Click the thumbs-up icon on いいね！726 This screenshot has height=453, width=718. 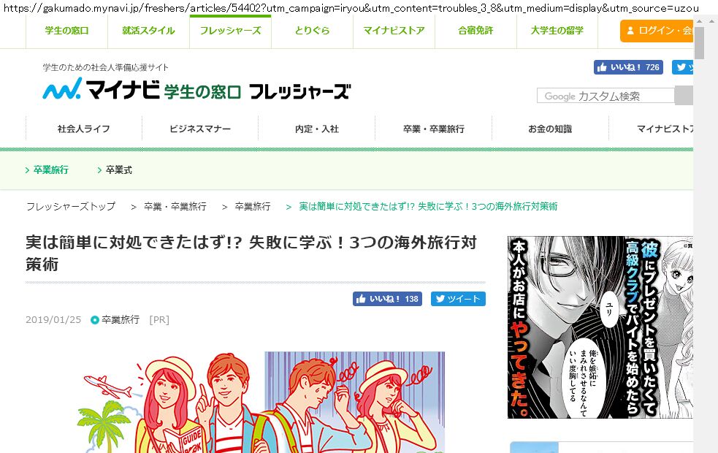point(602,67)
